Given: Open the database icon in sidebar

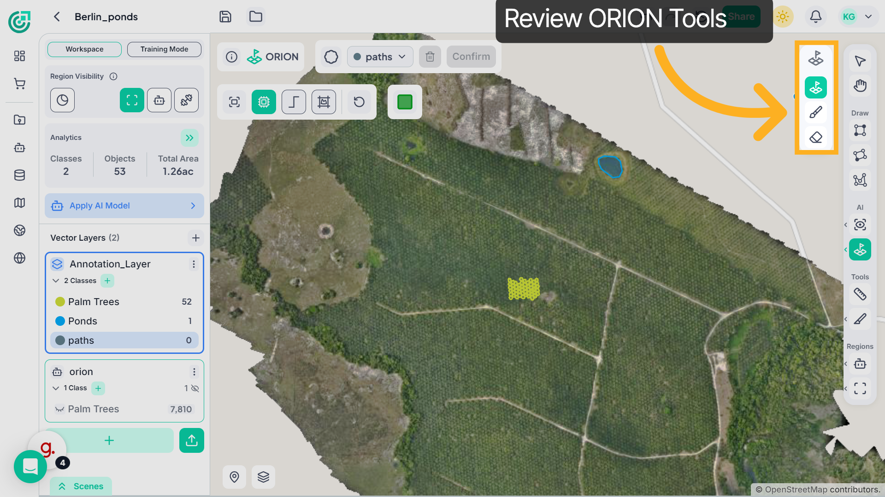Looking at the screenshot, I should 19,175.
